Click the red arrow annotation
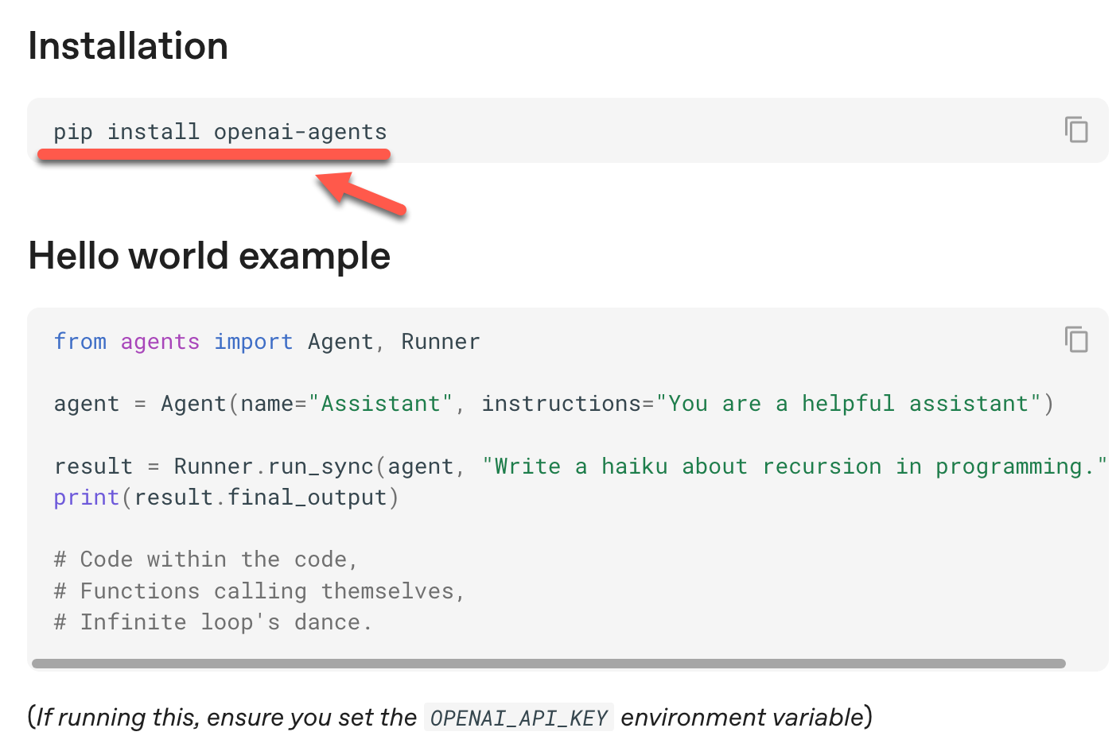 pos(362,195)
